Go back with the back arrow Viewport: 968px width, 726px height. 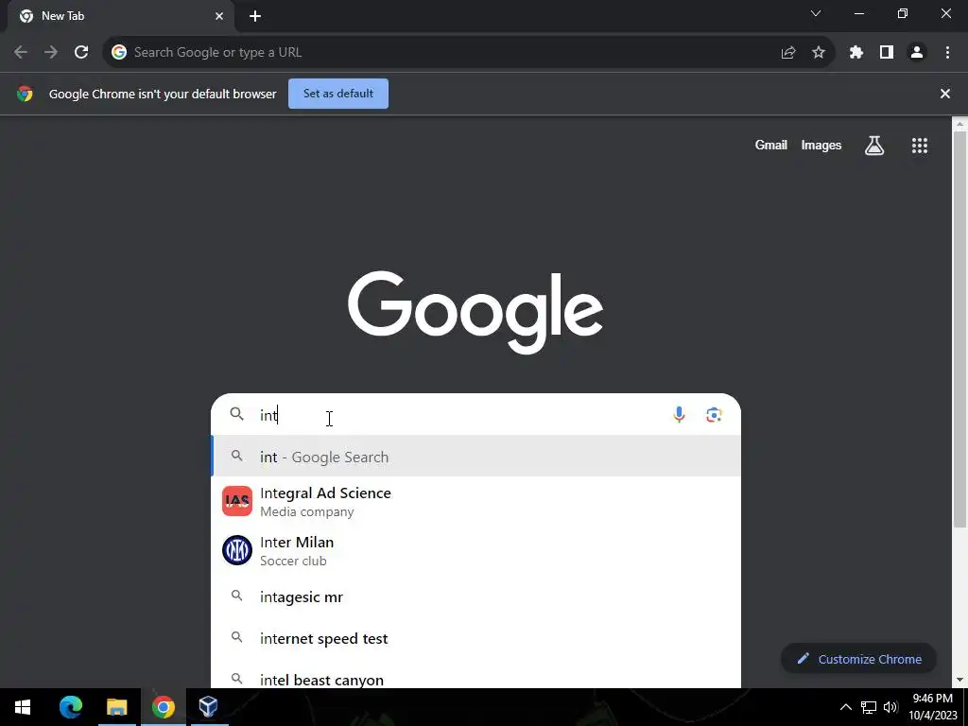click(21, 53)
